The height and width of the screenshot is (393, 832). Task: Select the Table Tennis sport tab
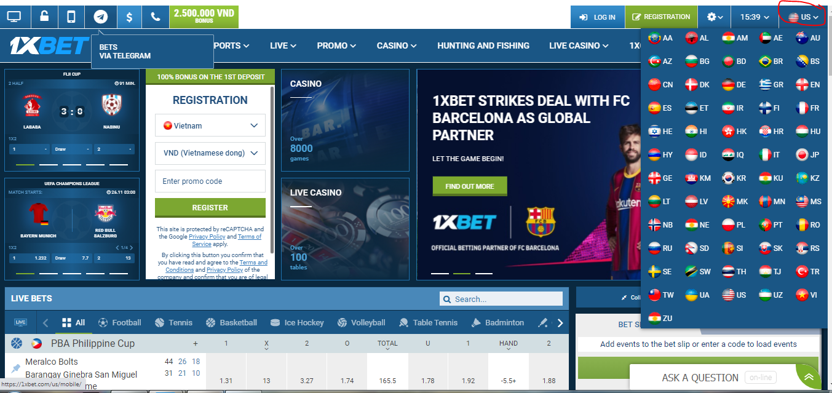pyautogui.click(x=428, y=322)
